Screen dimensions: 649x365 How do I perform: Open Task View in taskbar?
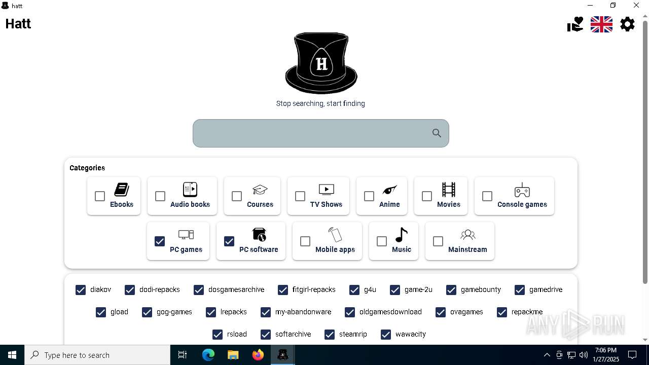pos(183,355)
